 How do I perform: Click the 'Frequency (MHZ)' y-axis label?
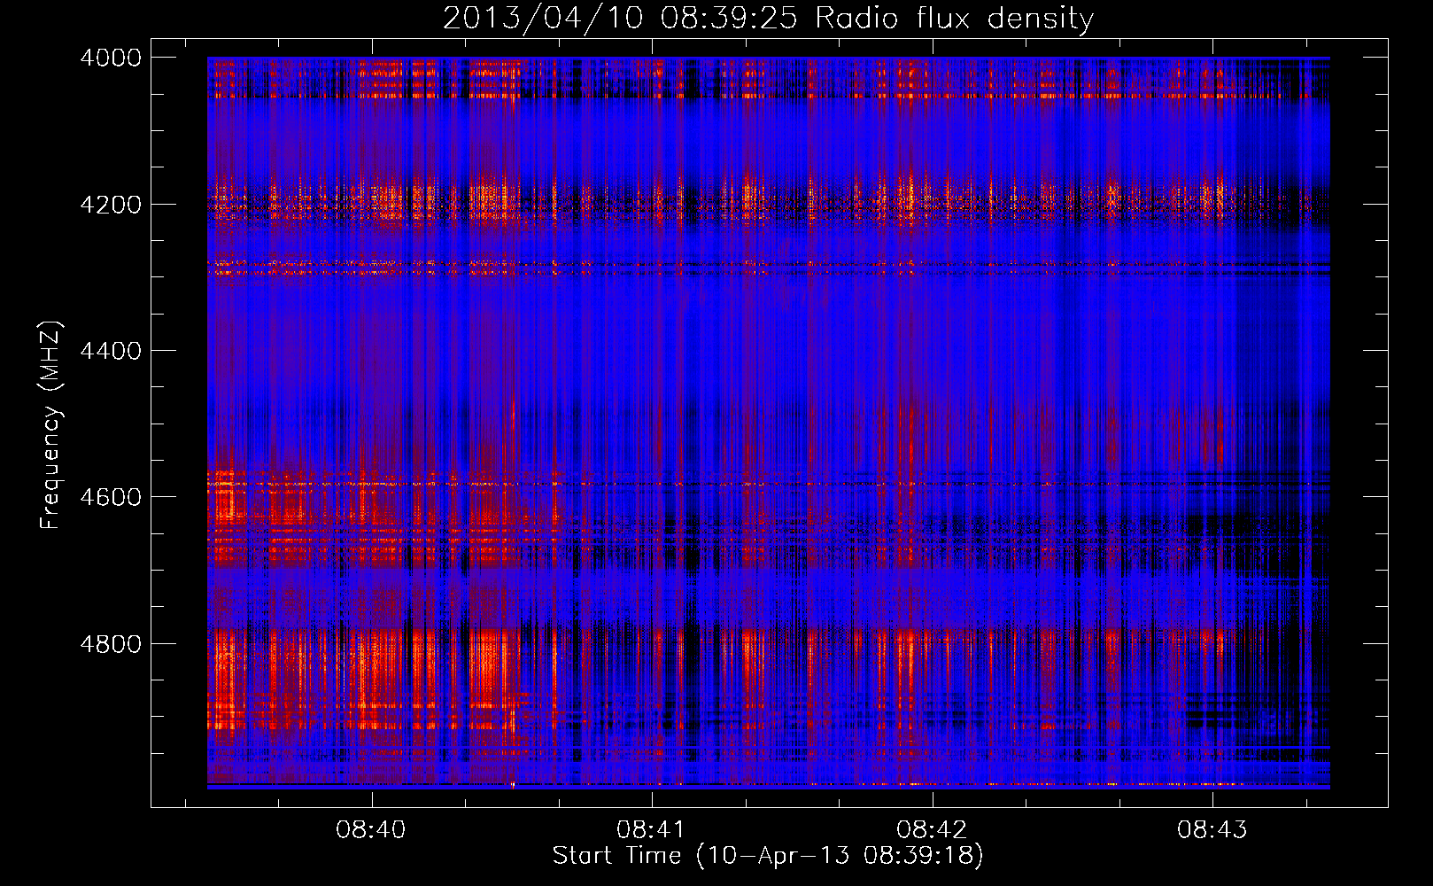(x=50, y=425)
